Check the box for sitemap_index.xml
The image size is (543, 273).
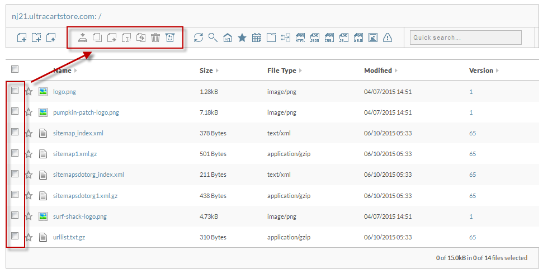pyautogui.click(x=15, y=132)
